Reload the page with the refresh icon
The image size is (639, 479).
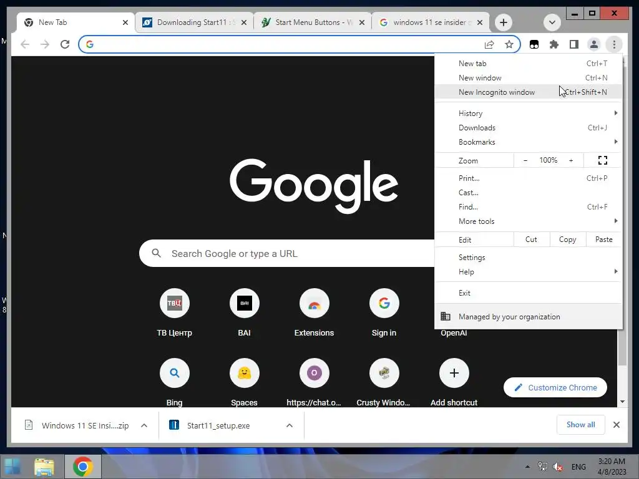click(x=65, y=44)
